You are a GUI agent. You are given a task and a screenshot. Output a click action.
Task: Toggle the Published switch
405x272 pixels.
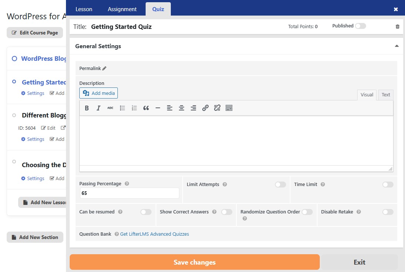click(x=361, y=26)
